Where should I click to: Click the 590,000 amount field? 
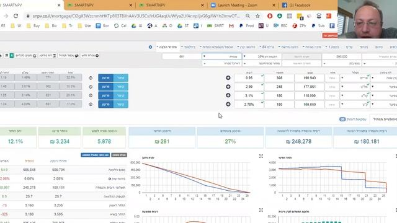[342, 56]
